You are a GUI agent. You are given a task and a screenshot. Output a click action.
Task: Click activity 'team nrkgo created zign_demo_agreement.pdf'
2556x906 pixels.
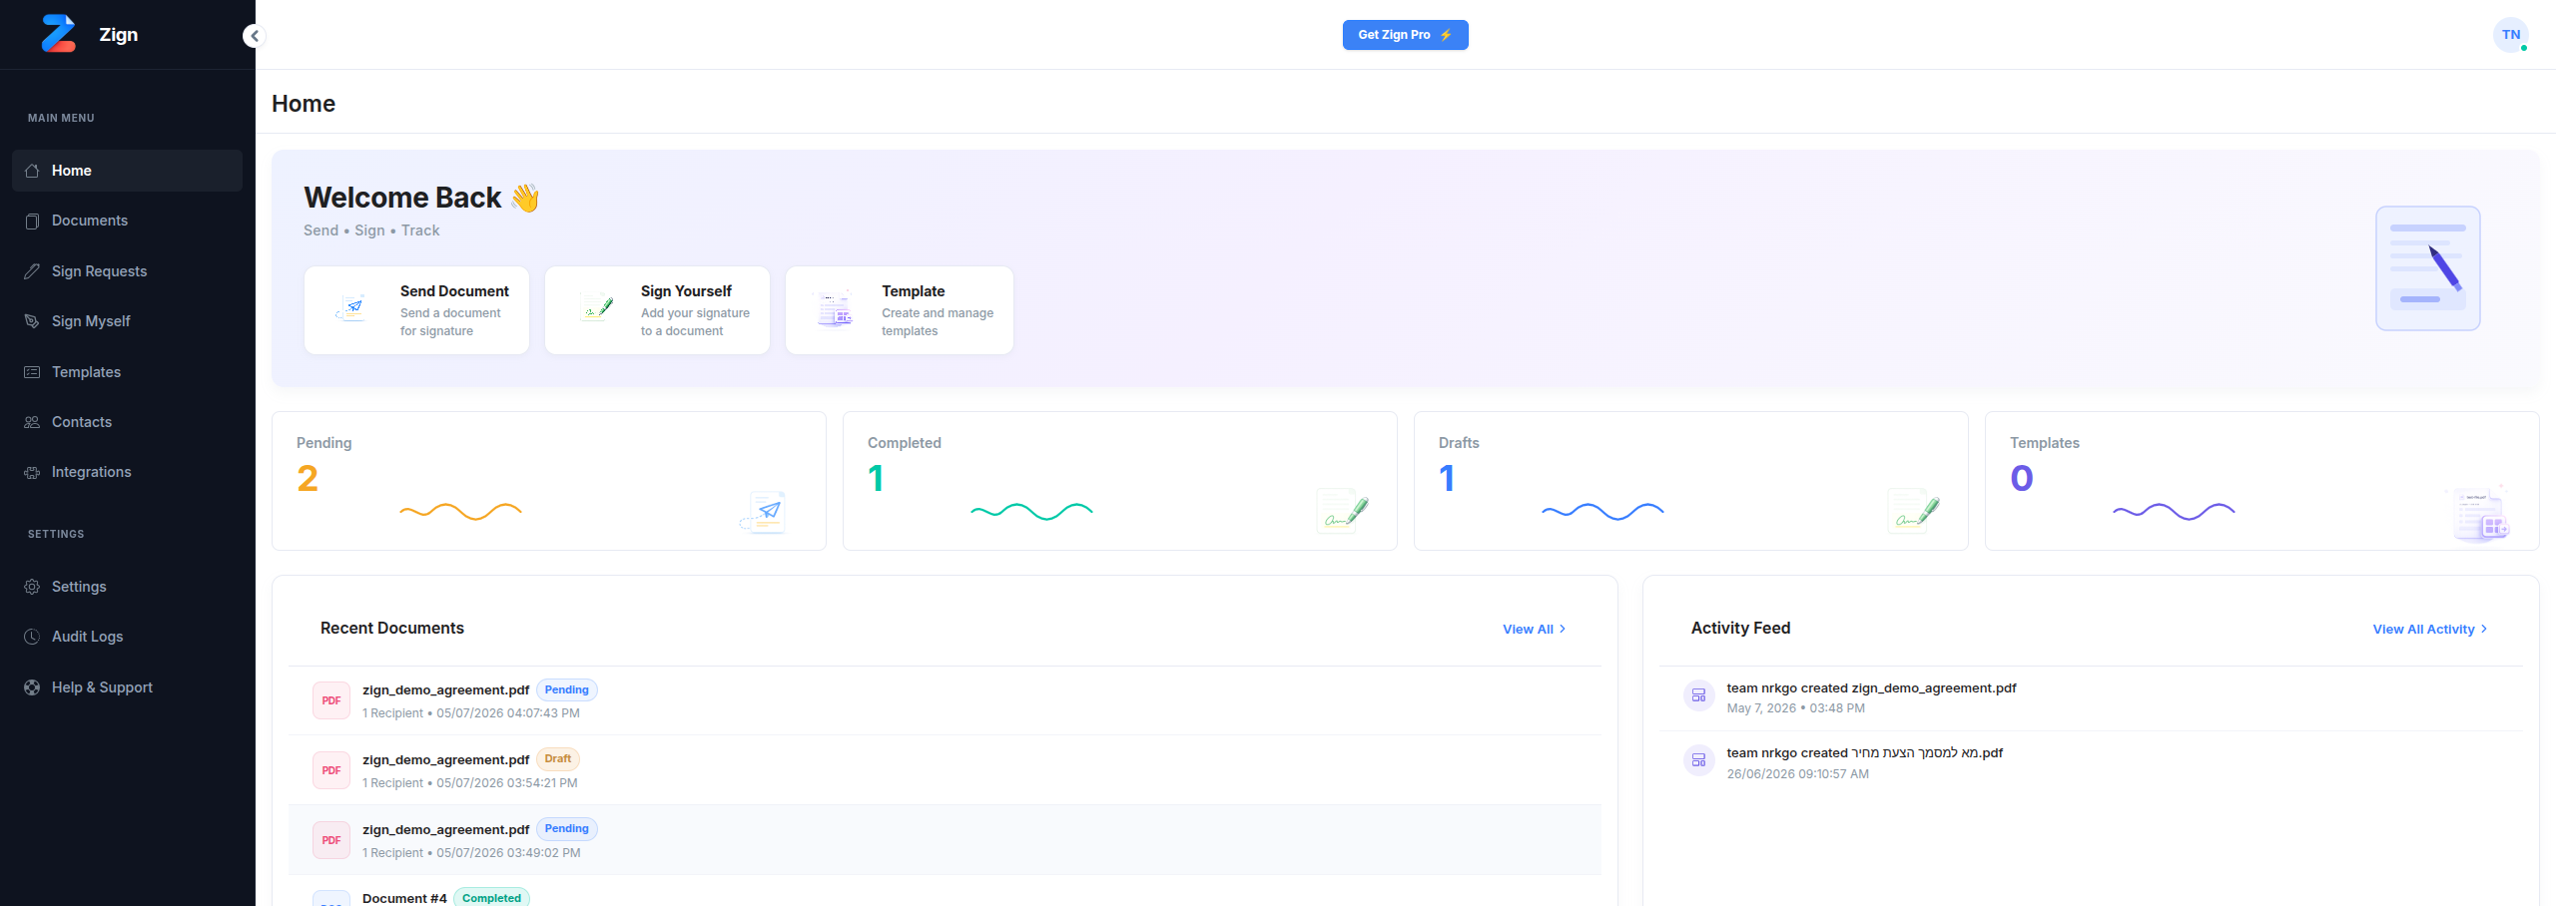[1871, 688]
